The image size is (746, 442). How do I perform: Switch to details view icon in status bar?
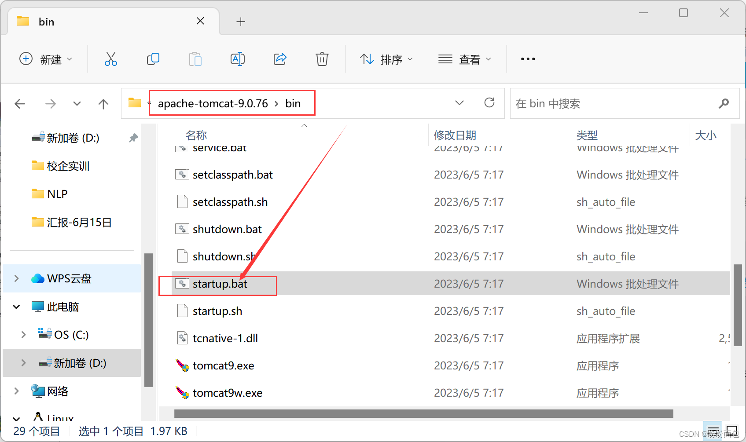tap(713, 431)
